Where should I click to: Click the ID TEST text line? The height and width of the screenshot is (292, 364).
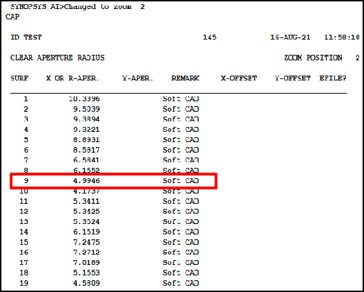[x=26, y=37]
